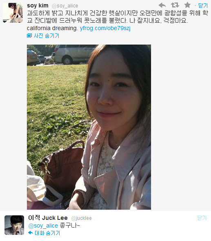Open the yfrog.com/obe79szj link
211x241 pixels.
tap(105, 28)
